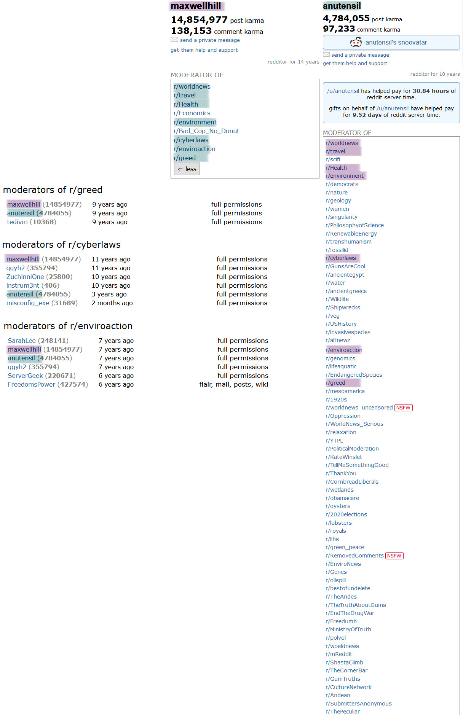The image size is (463, 715).
Task: Open tedivm in moderators of r/greed
Action: [18, 222]
